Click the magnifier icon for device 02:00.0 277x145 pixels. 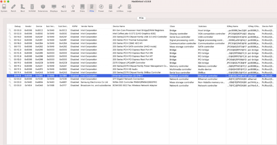[10, 79]
